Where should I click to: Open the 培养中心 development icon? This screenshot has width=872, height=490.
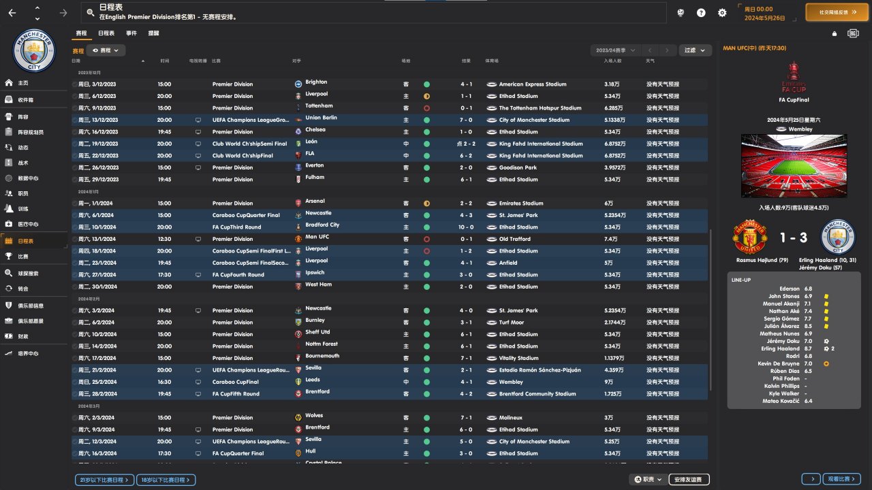click(9, 353)
